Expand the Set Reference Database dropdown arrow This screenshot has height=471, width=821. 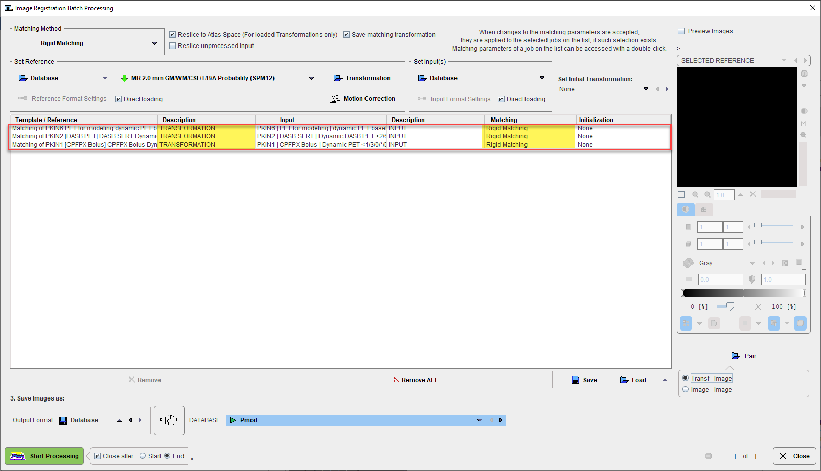click(105, 78)
